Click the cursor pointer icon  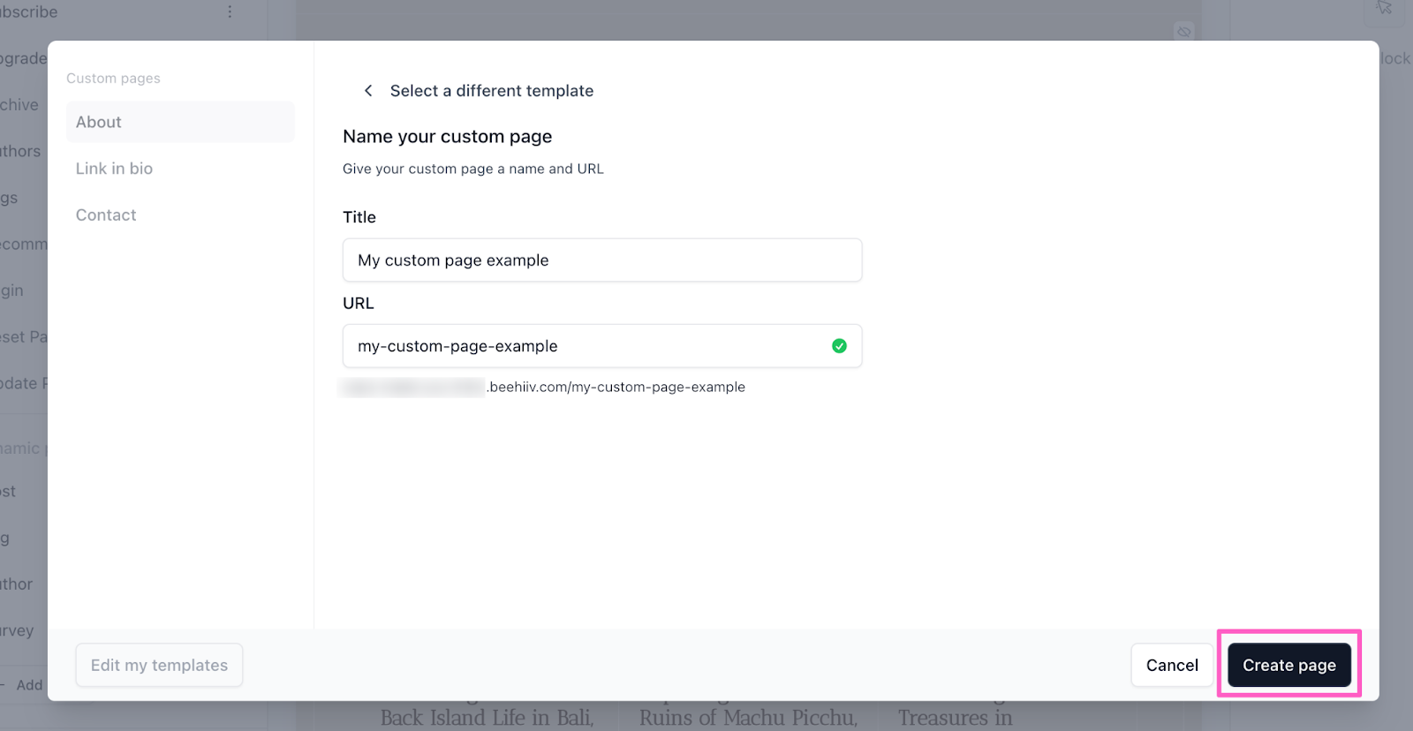pyautogui.click(x=1384, y=8)
